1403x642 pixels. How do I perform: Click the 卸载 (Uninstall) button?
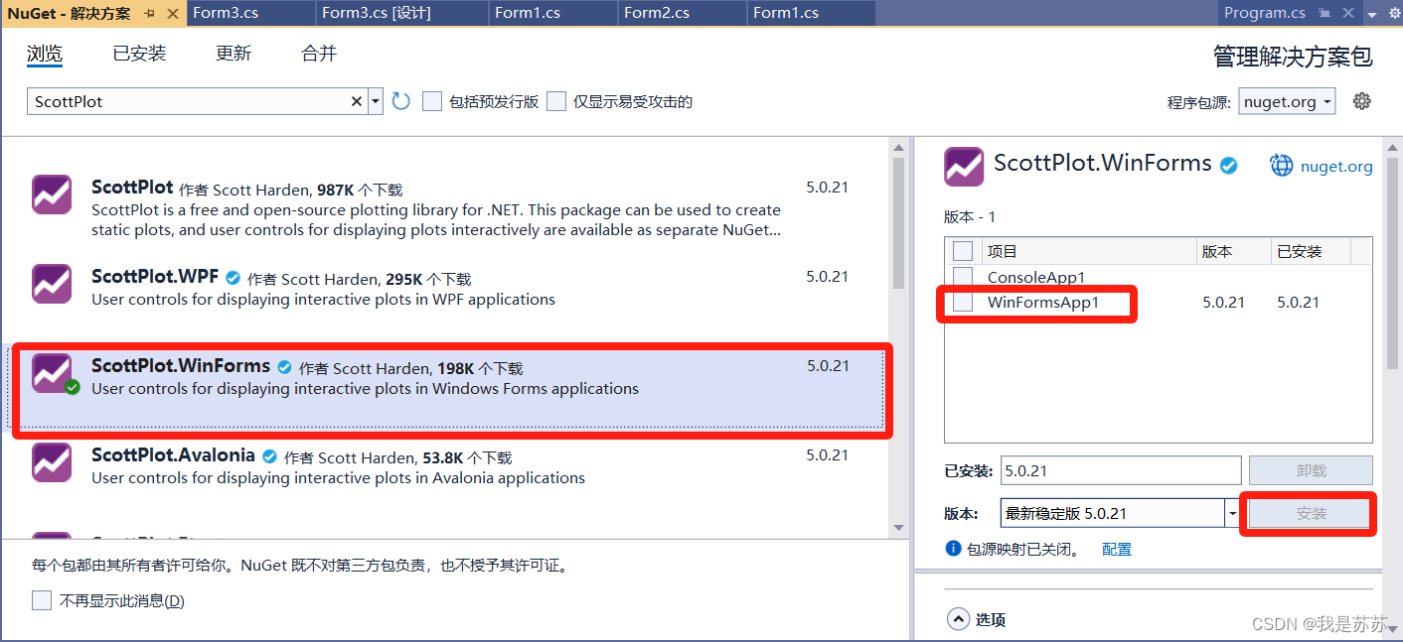[x=1311, y=470]
